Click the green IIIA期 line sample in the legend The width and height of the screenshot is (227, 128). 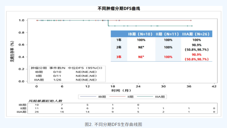pos(145,96)
